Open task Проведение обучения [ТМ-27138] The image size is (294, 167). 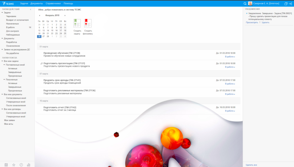coord(62,53)
